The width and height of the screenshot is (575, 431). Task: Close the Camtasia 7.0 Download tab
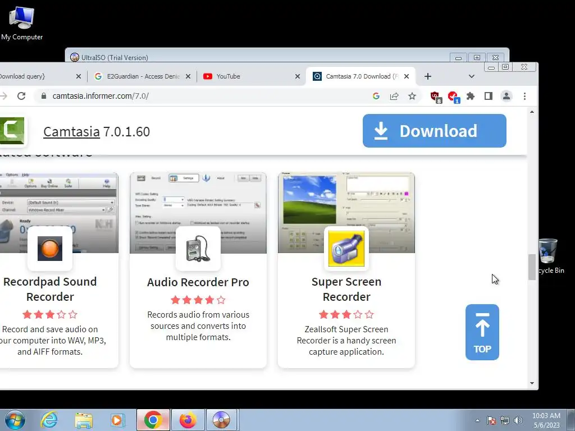click(x=407, y=76)
